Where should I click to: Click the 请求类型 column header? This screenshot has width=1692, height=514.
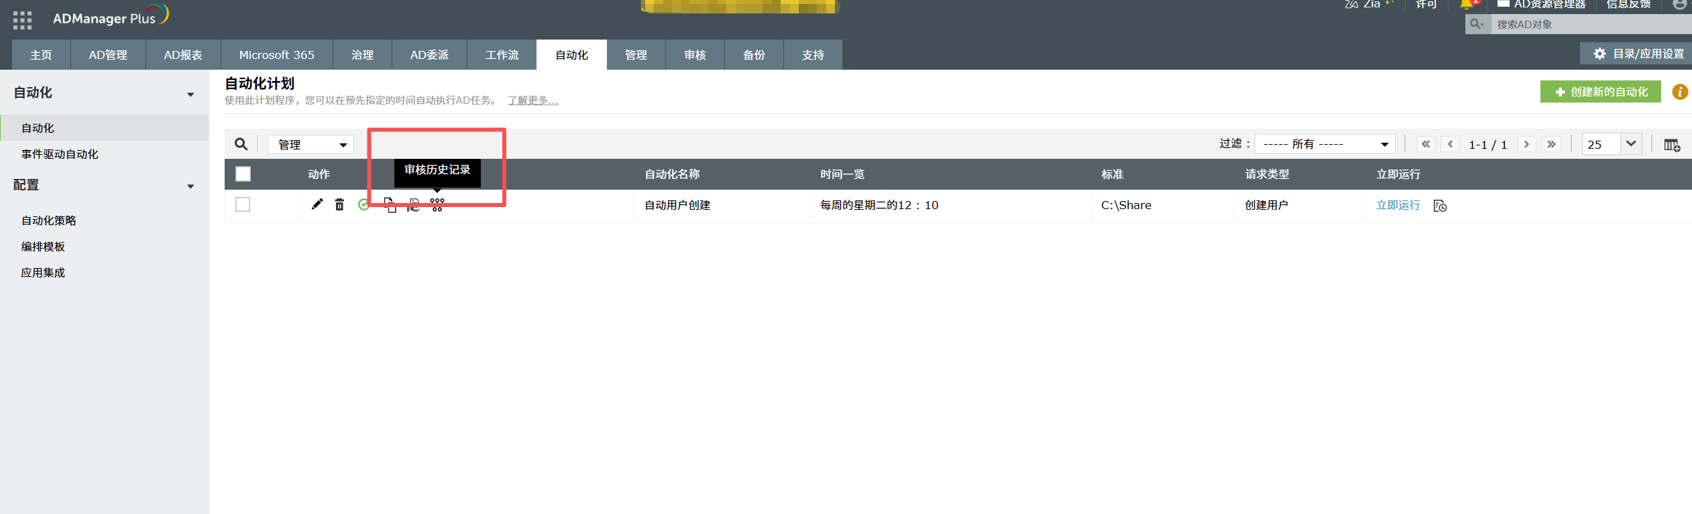1267,174
